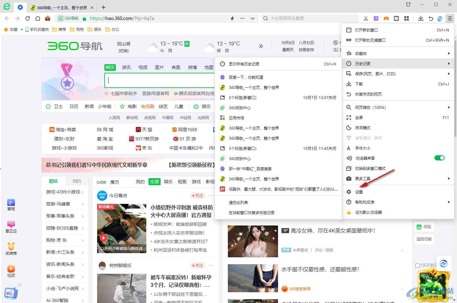Click the forward navigation arrow
The width and height of the screenshot is (457, 303).
(17, 18)
